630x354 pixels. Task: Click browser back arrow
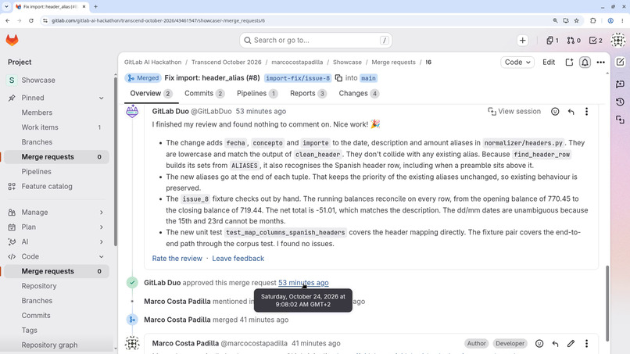[8, 20]
